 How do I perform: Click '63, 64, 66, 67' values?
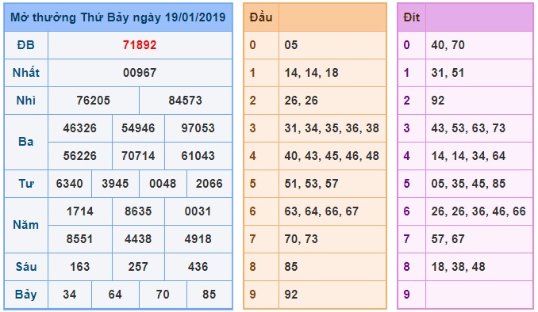[321, 211]
